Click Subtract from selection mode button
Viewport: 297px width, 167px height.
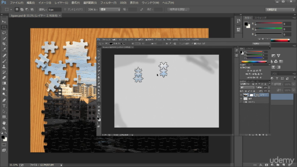pos(27,9)
